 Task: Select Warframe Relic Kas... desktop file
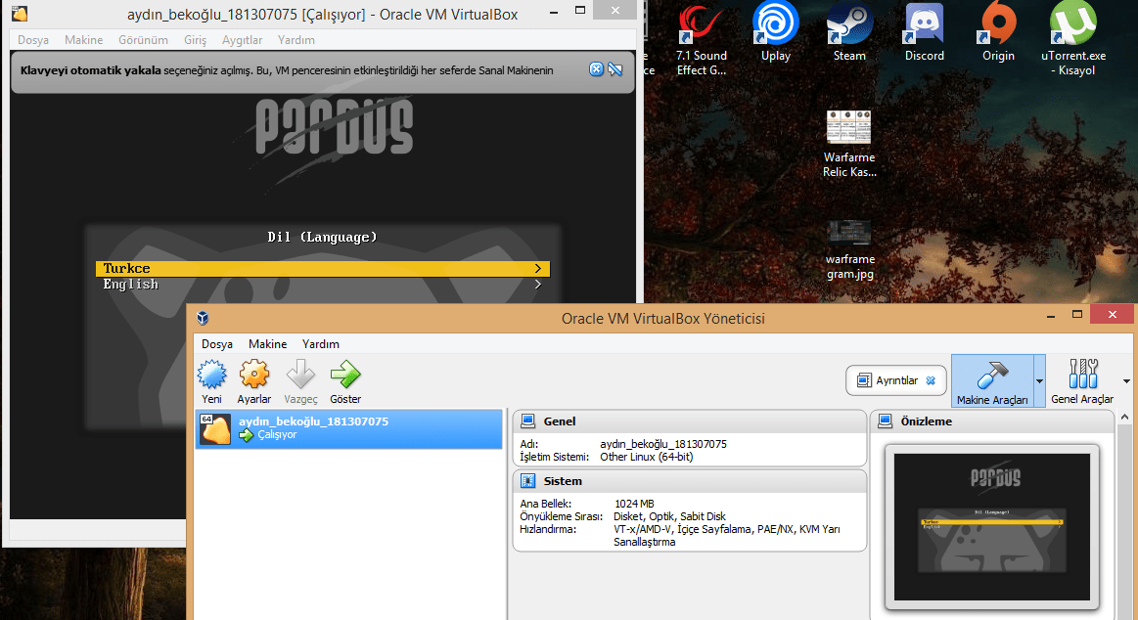[849, 144]
